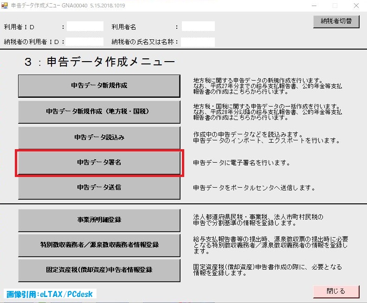
Task: Minimize the window from the title bar
Action: (314, 6)
